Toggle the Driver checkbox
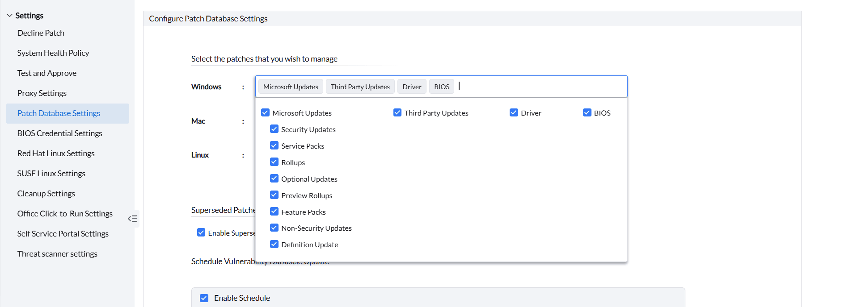857x307 pixels. click(514, 112)
